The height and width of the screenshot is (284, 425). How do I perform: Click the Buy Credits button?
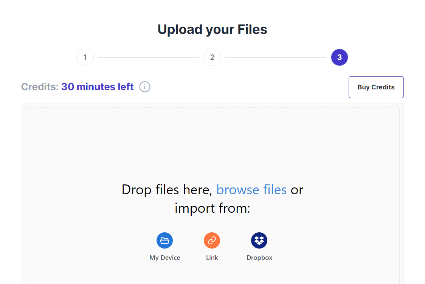(376, 87)
